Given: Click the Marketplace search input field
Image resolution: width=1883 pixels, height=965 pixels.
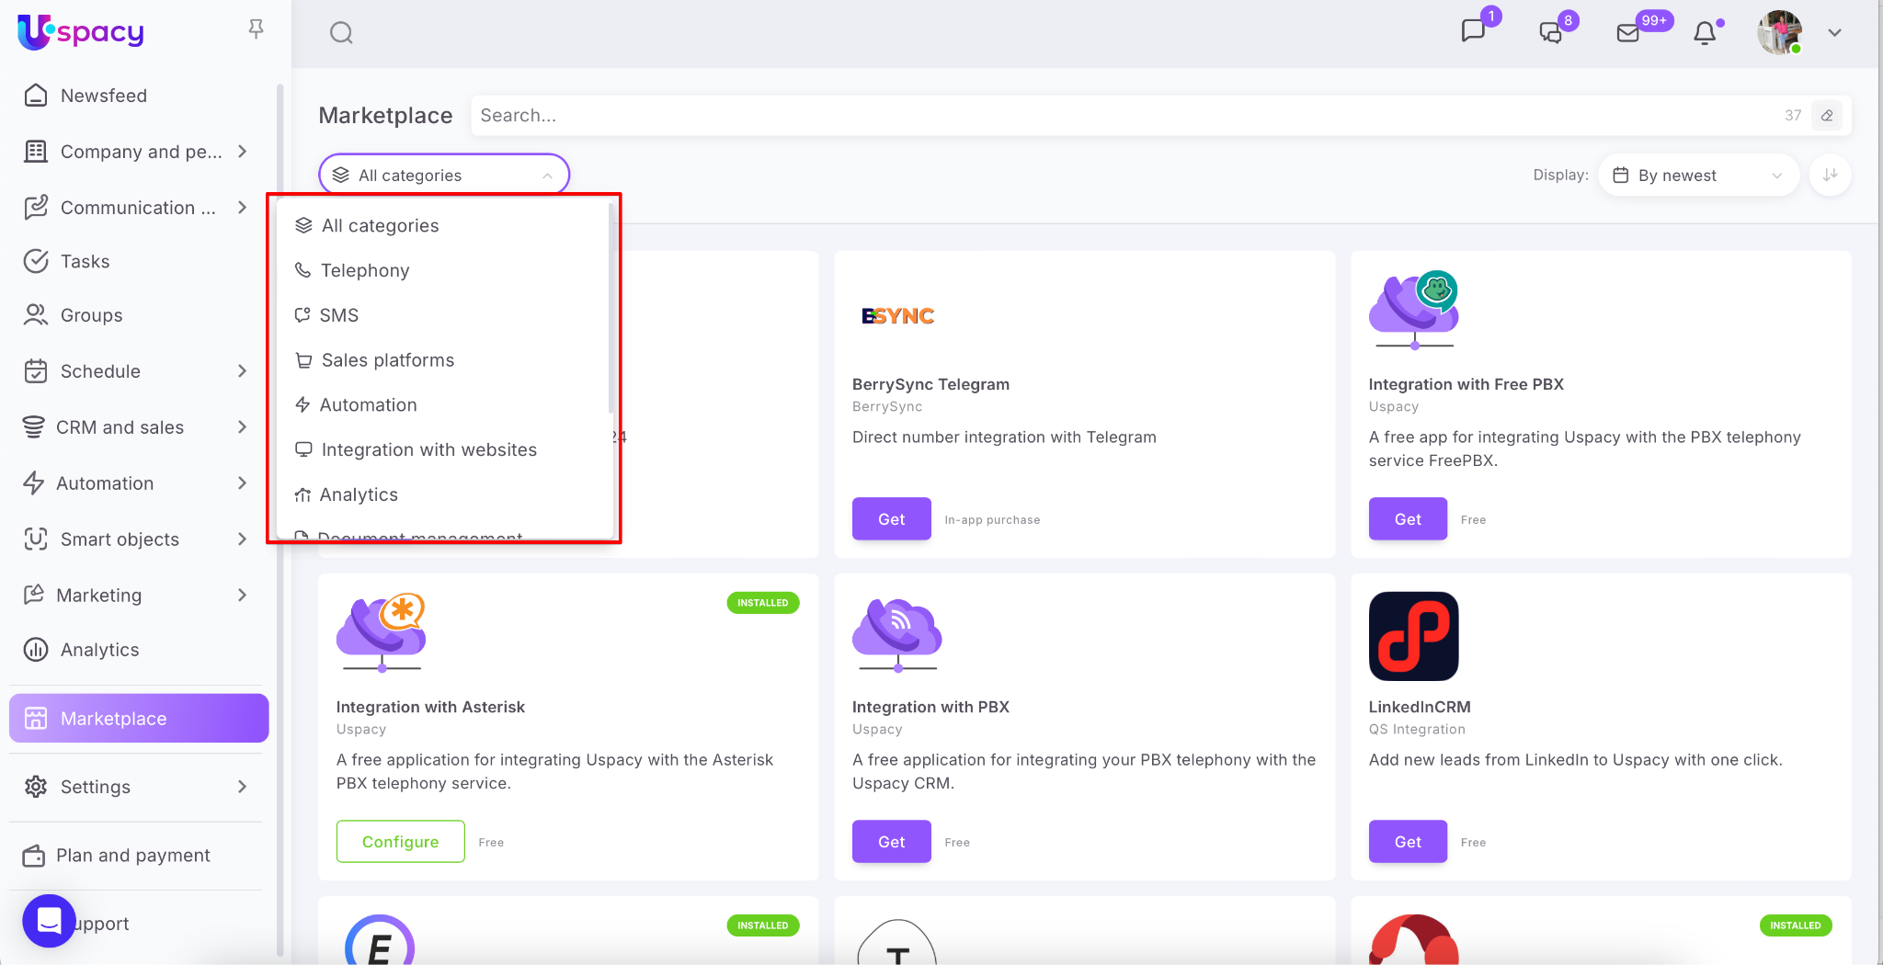Looking at the screenshot, I should [x=1122, y=116].
